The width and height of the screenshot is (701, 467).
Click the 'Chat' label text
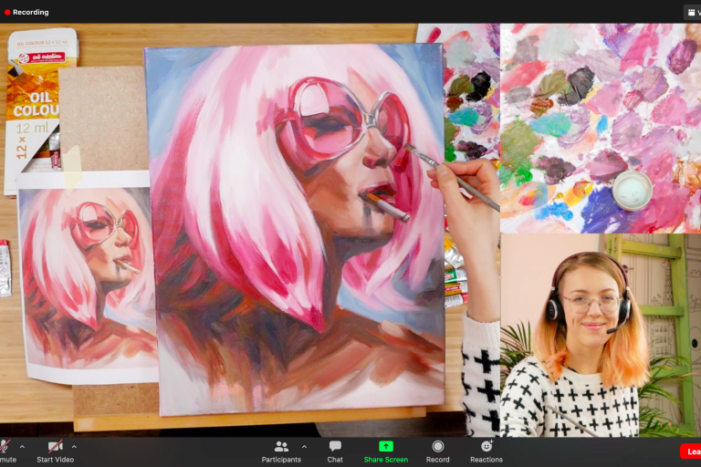click(335, 460)
